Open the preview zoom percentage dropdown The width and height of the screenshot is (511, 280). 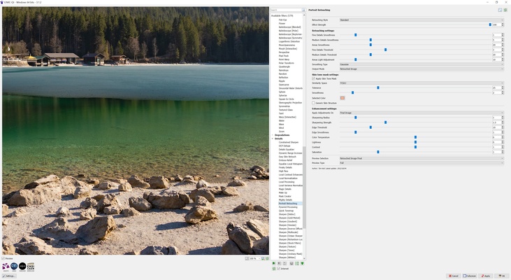[x=255, y=258]
